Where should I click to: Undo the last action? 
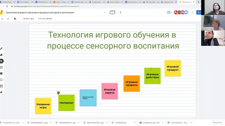coord(2,19)
